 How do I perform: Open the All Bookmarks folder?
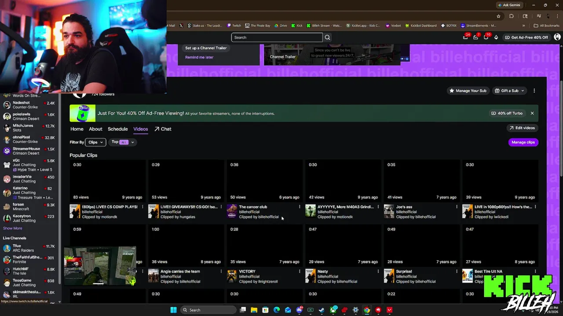(x=546, y=25)
